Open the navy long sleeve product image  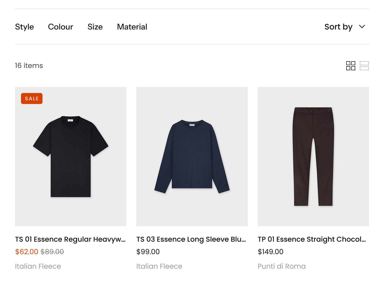click(192, 156)
